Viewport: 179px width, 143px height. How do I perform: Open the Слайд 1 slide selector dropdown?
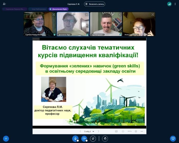[89, 131]
